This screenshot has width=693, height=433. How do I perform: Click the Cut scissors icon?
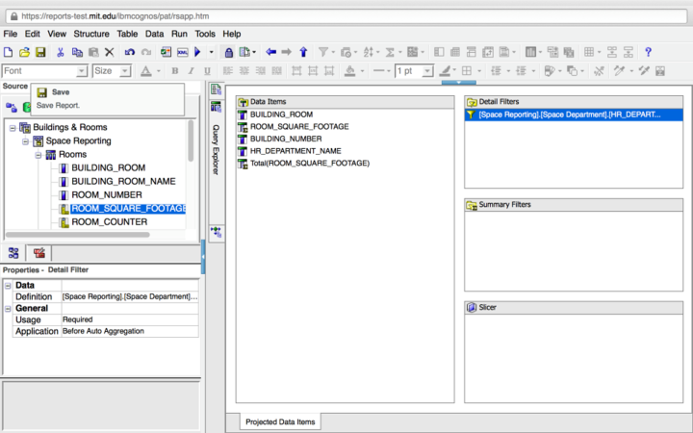[x=61, y=52]
